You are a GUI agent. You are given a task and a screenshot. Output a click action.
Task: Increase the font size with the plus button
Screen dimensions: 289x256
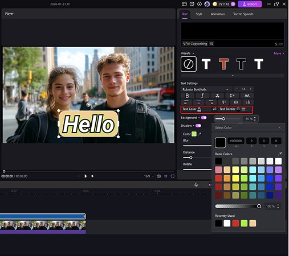pyautogui.click(x=251, y=89)
